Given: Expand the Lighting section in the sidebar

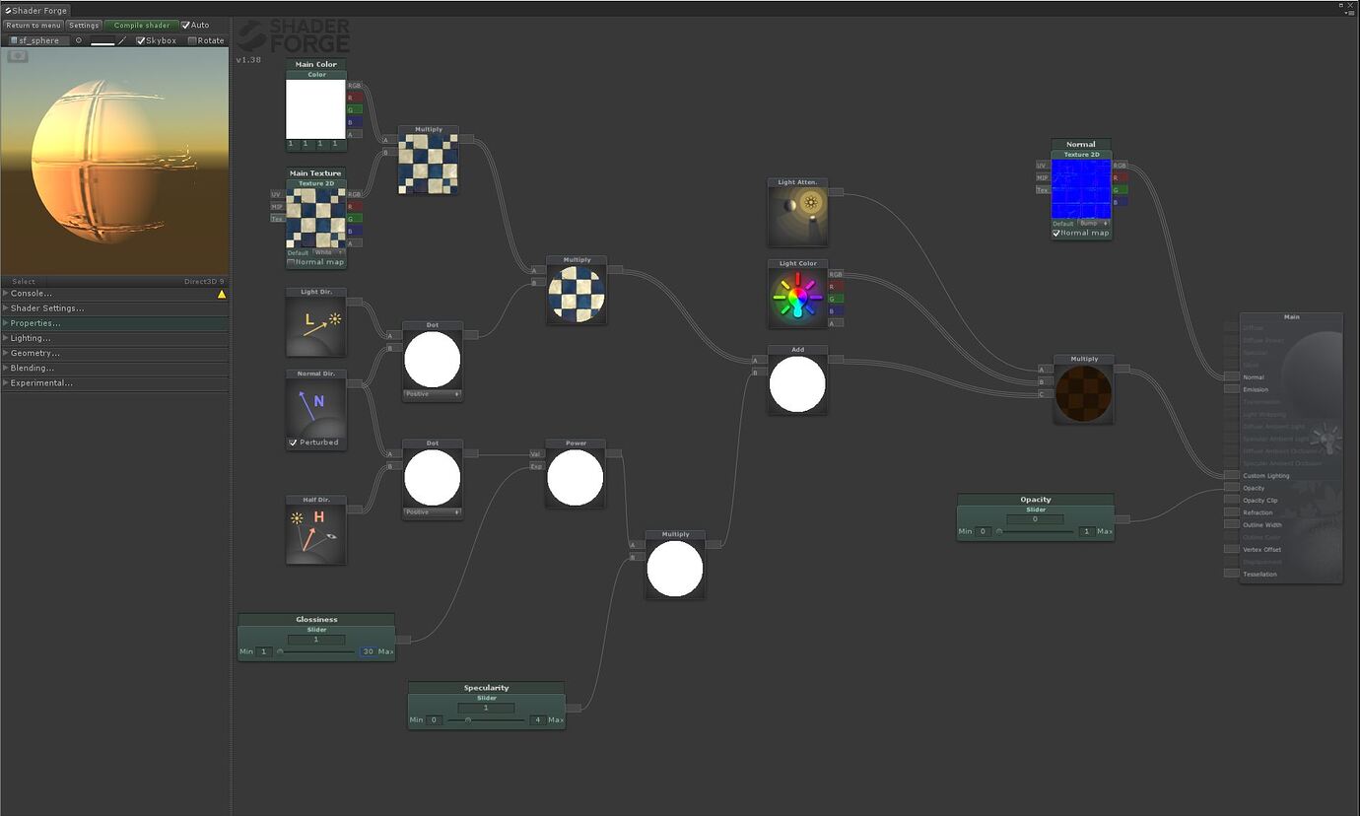Looking at the screenshot, I should pos(30,337).
